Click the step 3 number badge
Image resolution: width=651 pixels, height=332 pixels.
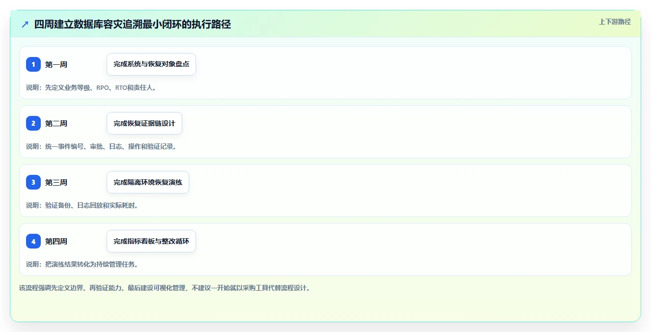coord(33,182)
